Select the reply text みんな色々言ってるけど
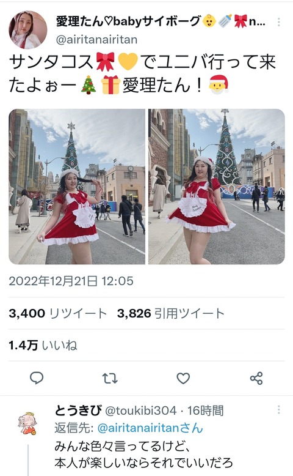293x476 pixels. (x=122, y=446)
